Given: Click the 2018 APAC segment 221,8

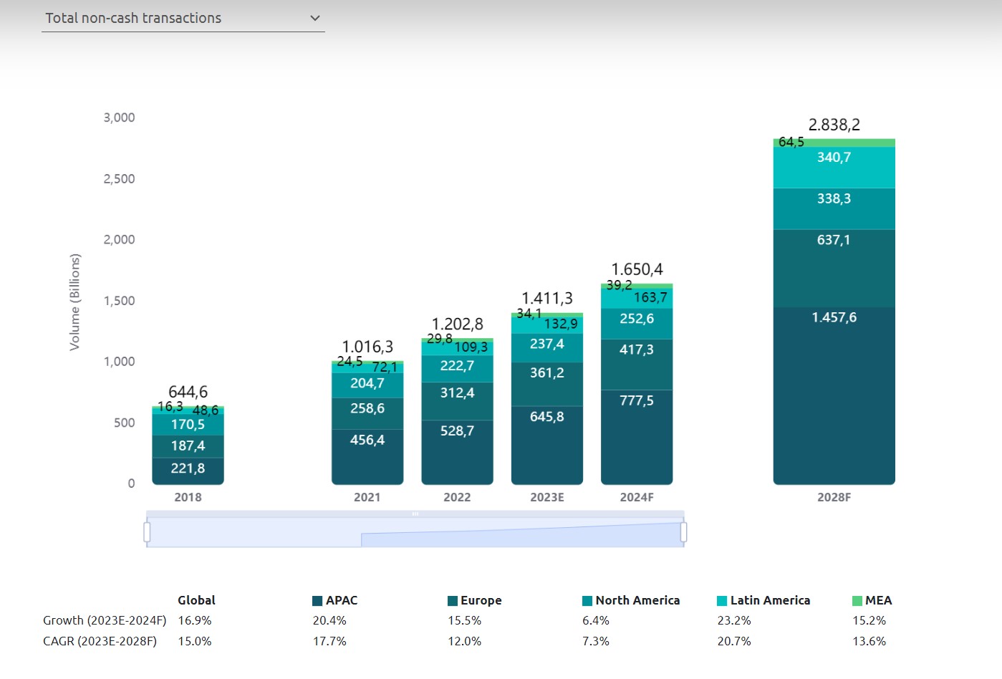Looking at the screenshot, I should [x=188, y=471].
